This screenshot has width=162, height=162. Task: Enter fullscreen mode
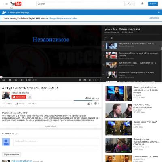coord(99,80)
